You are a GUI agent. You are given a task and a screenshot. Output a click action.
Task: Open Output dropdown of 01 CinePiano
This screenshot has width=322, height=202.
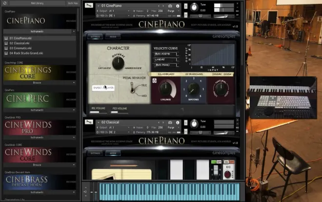113,11
